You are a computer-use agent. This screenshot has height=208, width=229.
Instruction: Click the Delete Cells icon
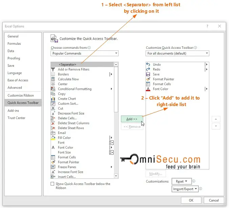click(53, 118)
